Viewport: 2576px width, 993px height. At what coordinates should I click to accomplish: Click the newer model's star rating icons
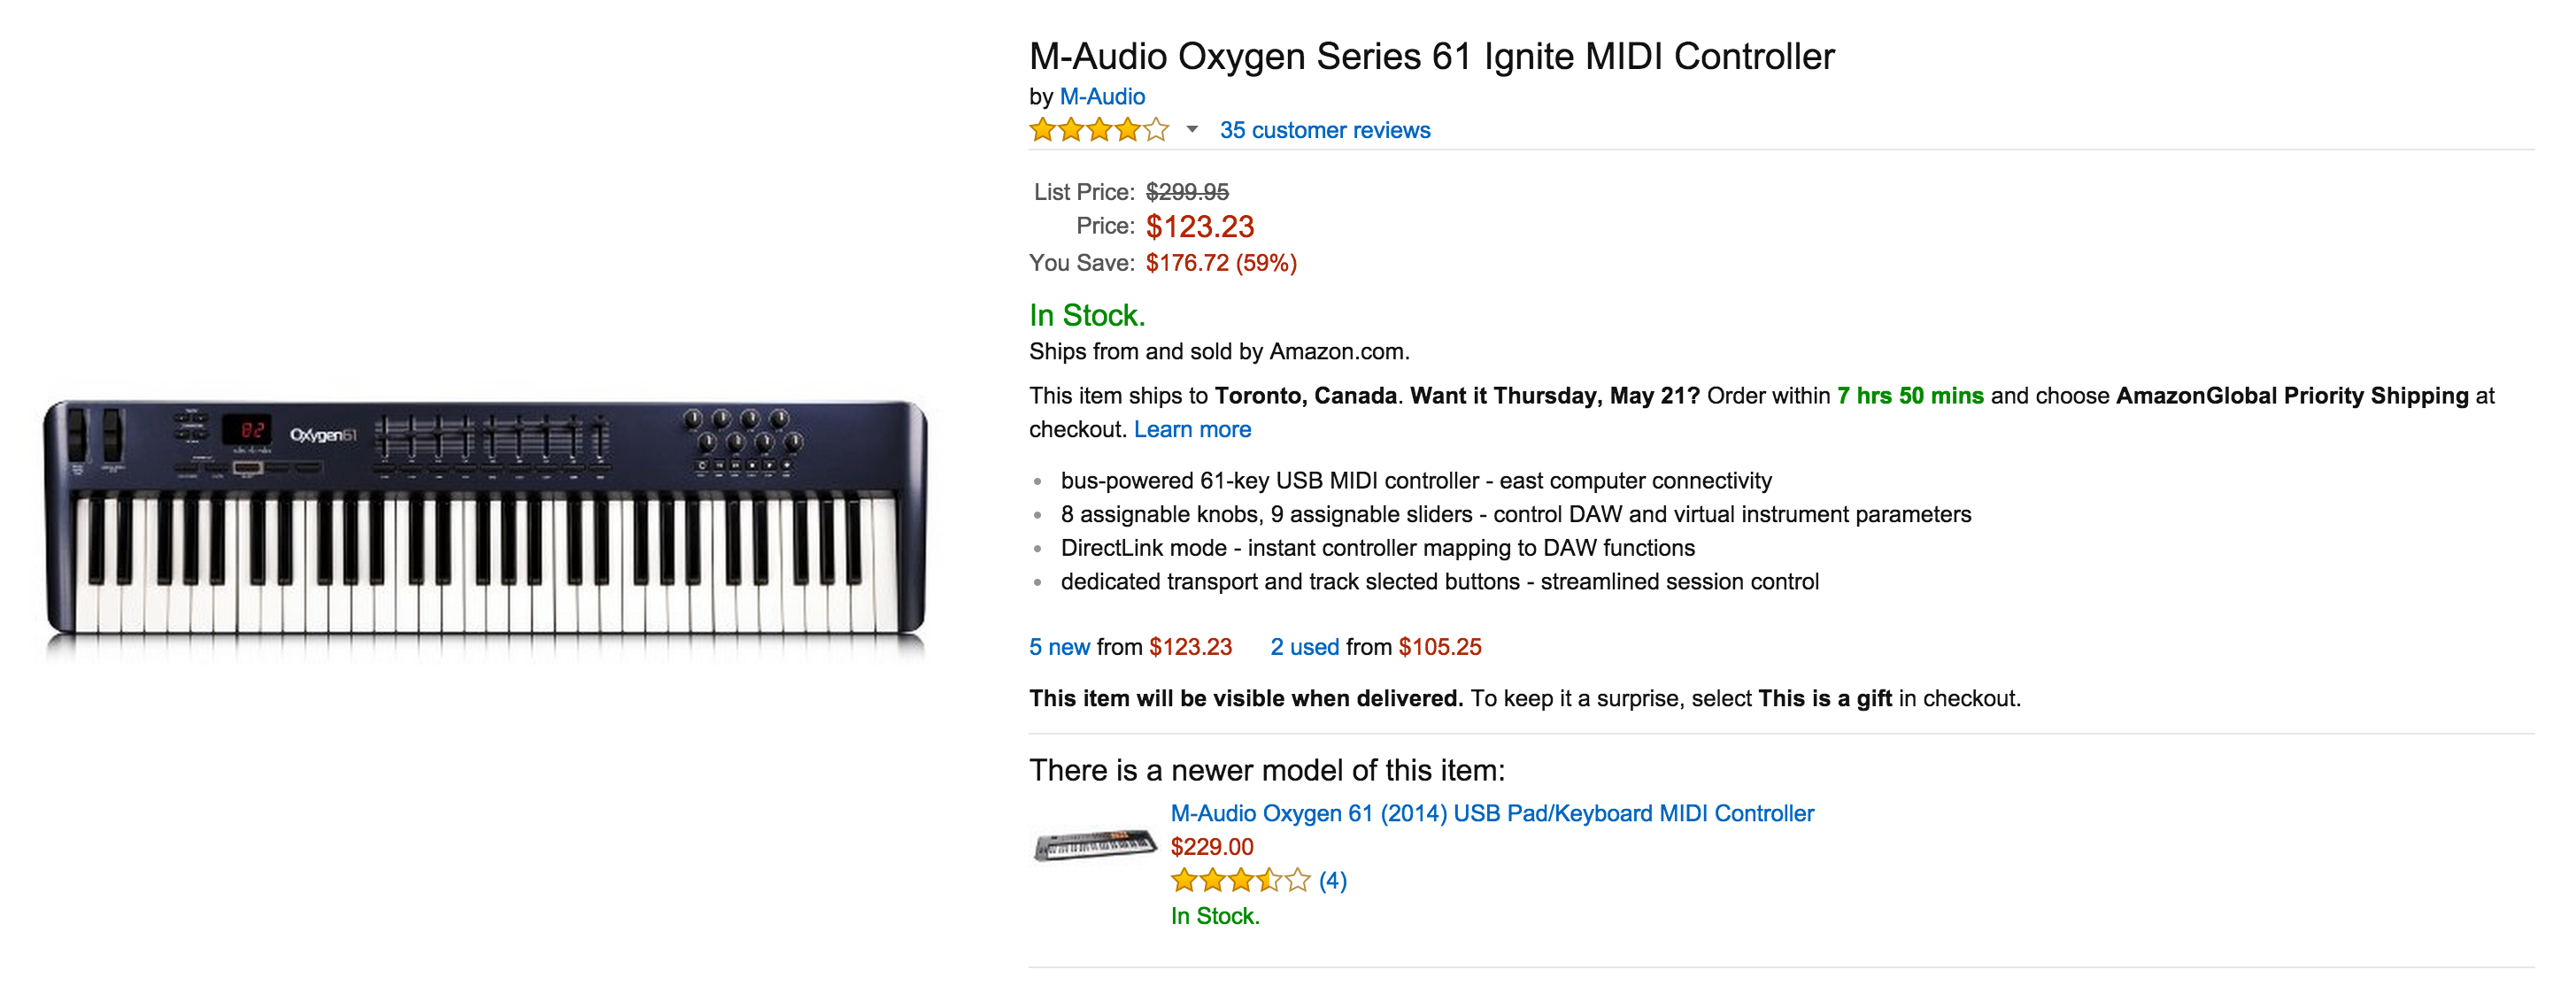pos(1239,880)
